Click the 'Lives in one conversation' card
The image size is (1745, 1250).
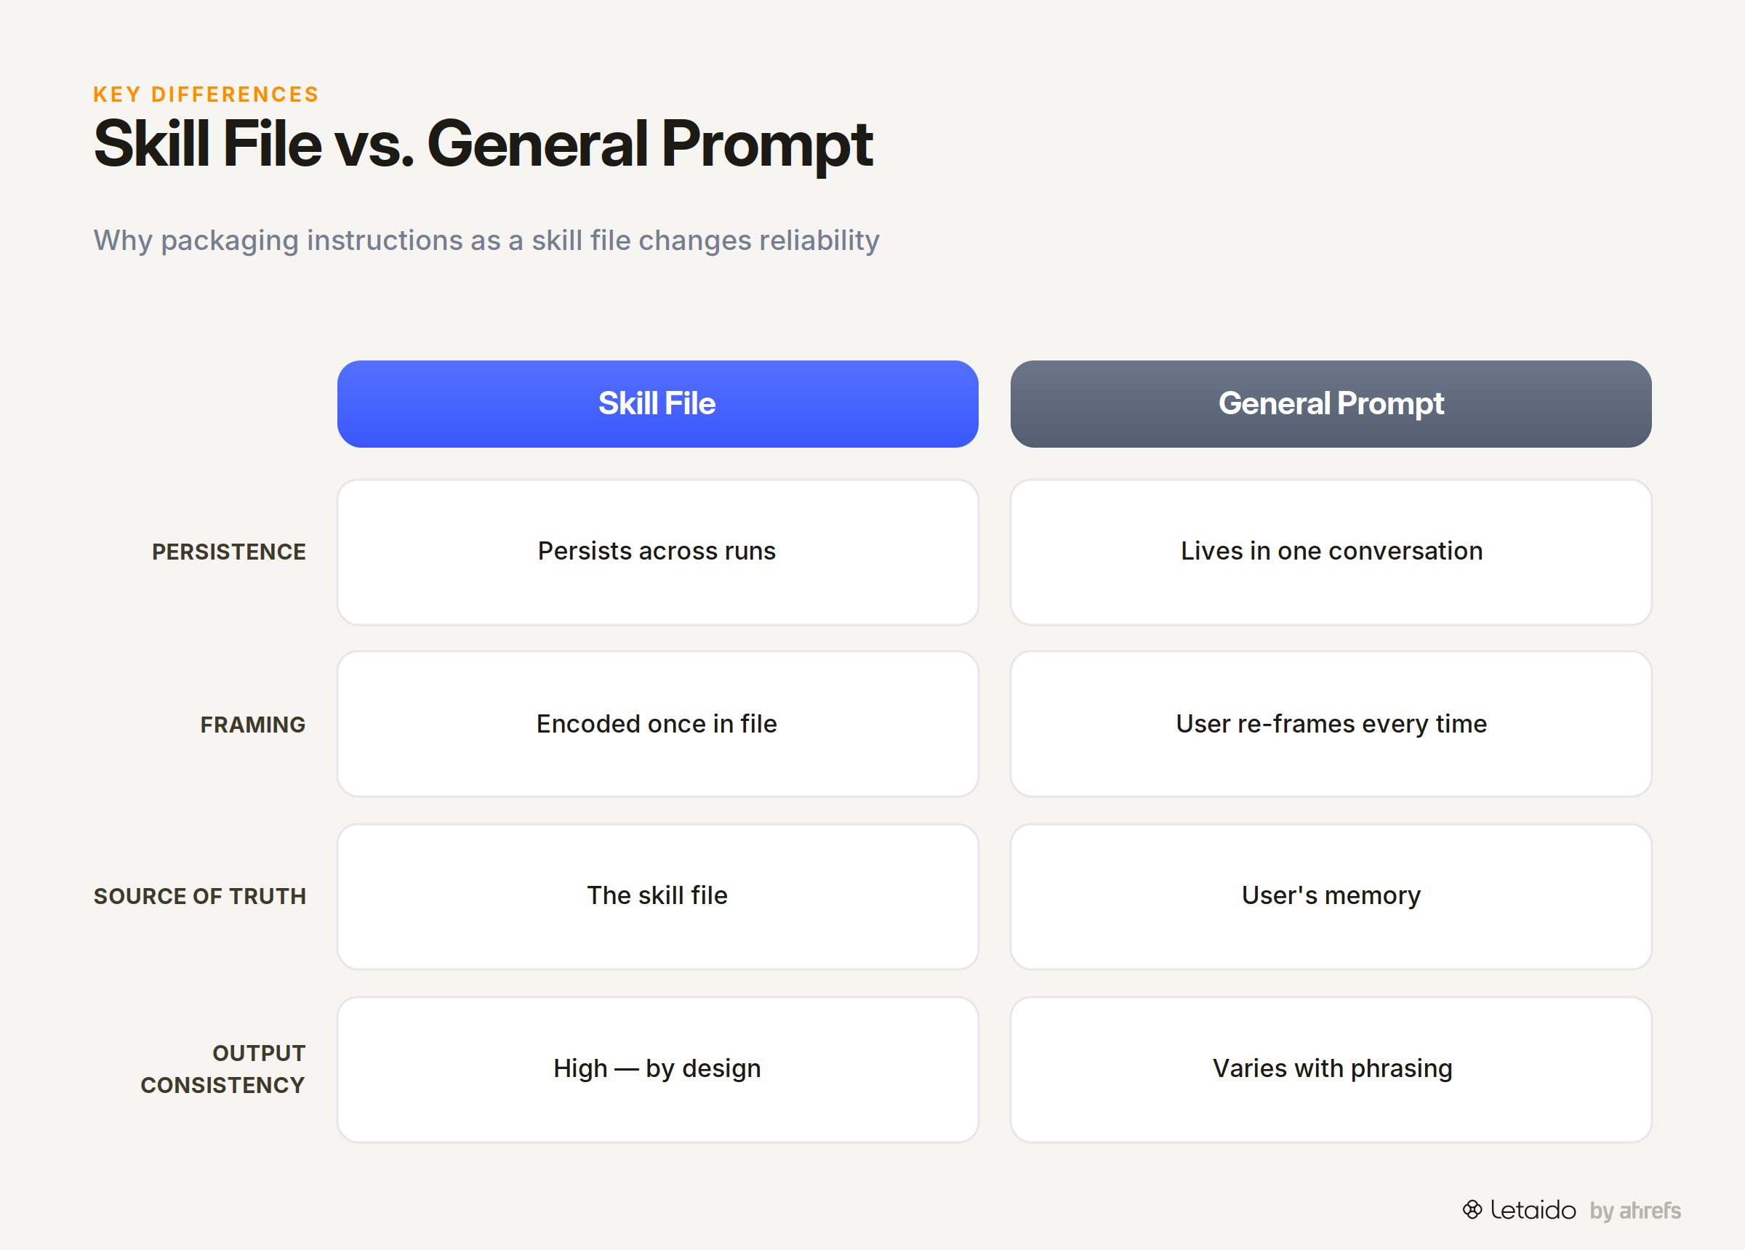(x=1331, y=552)
